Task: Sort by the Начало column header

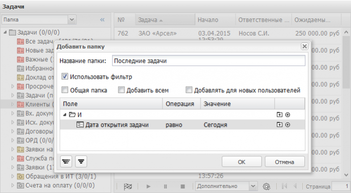Action: click(215, 20)
